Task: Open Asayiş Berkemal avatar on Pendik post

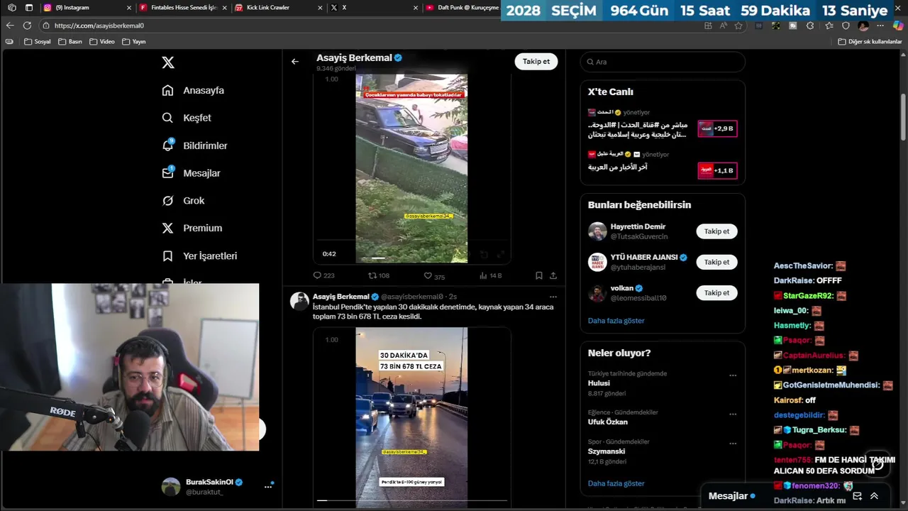Action: [x=299, y=301]
